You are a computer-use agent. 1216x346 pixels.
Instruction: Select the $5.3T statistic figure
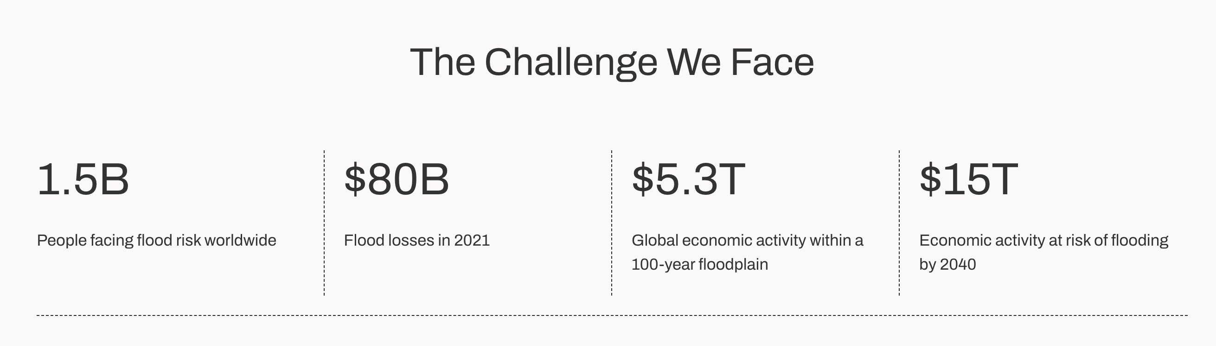click(x=688, y=179)
